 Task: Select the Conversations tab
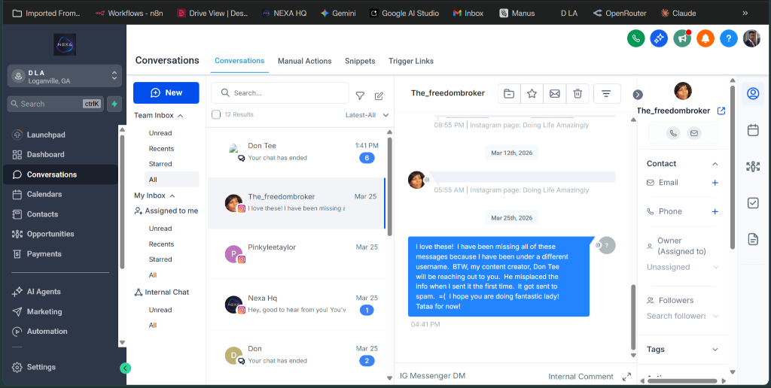239,61
